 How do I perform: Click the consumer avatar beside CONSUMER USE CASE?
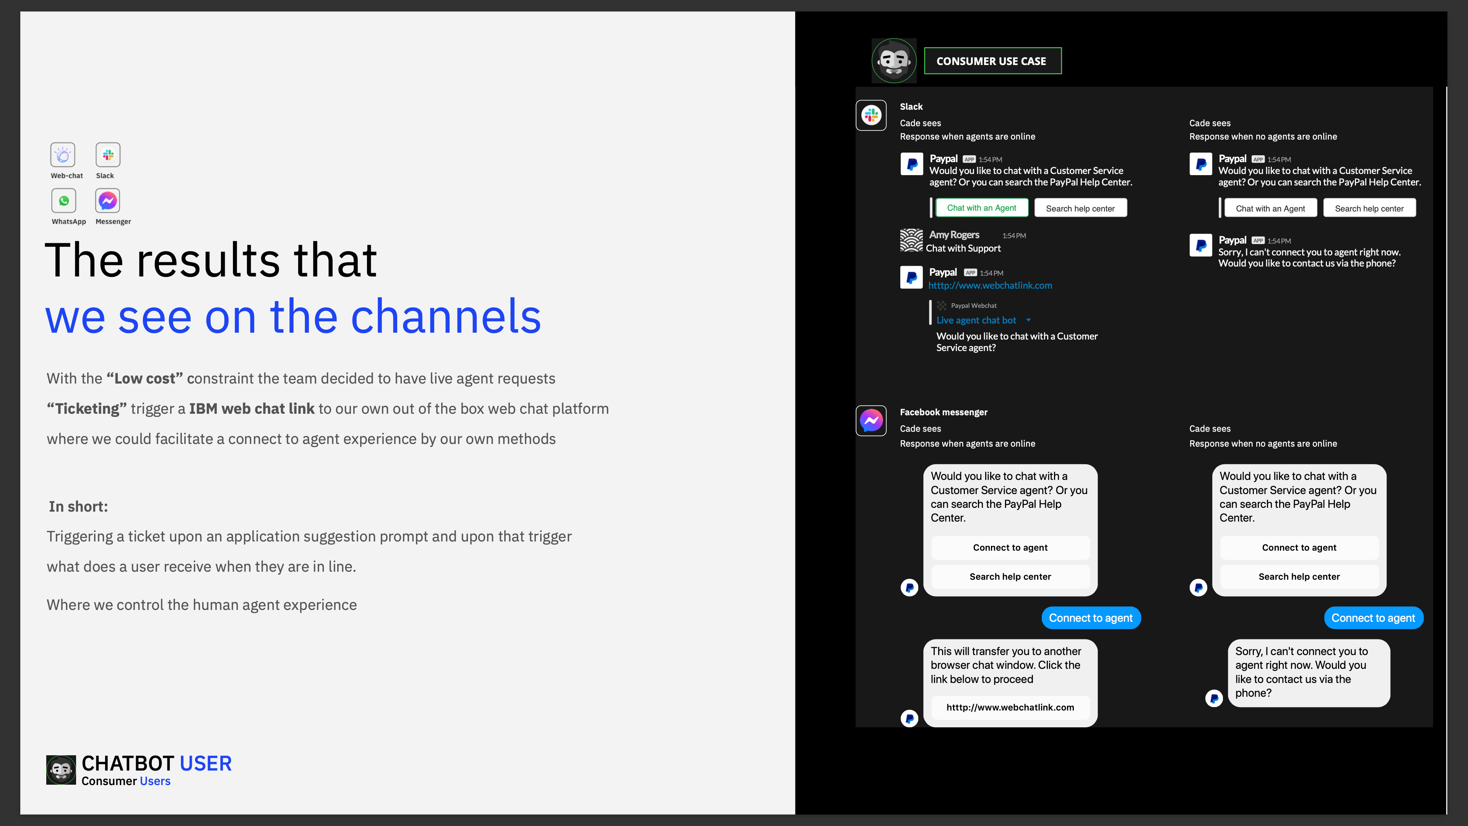[894, 61]
